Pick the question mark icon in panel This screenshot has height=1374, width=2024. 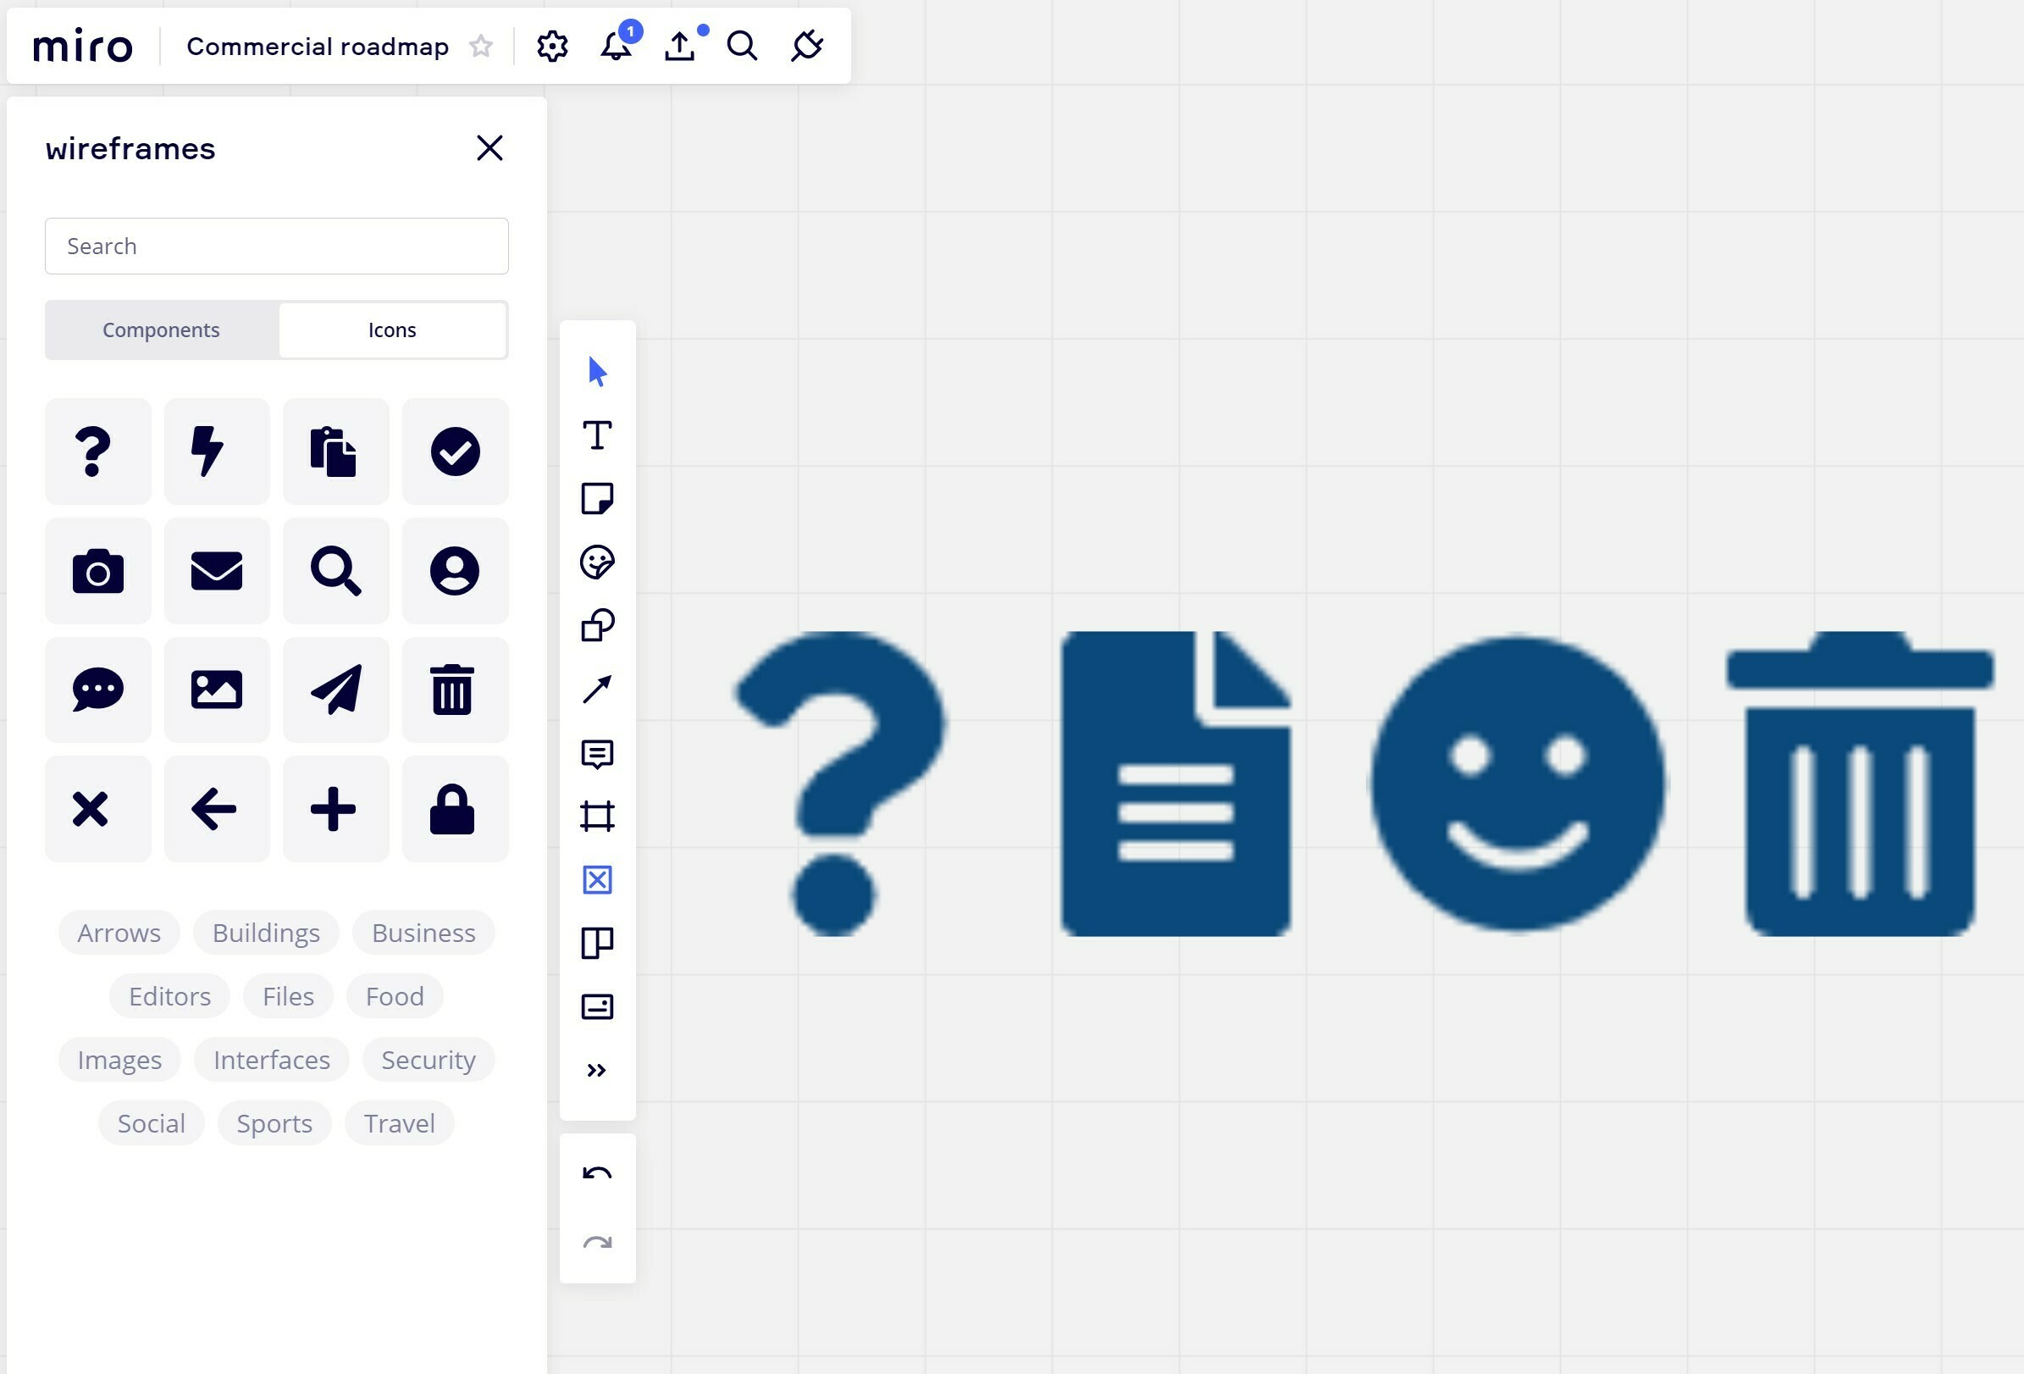point(97,452)
